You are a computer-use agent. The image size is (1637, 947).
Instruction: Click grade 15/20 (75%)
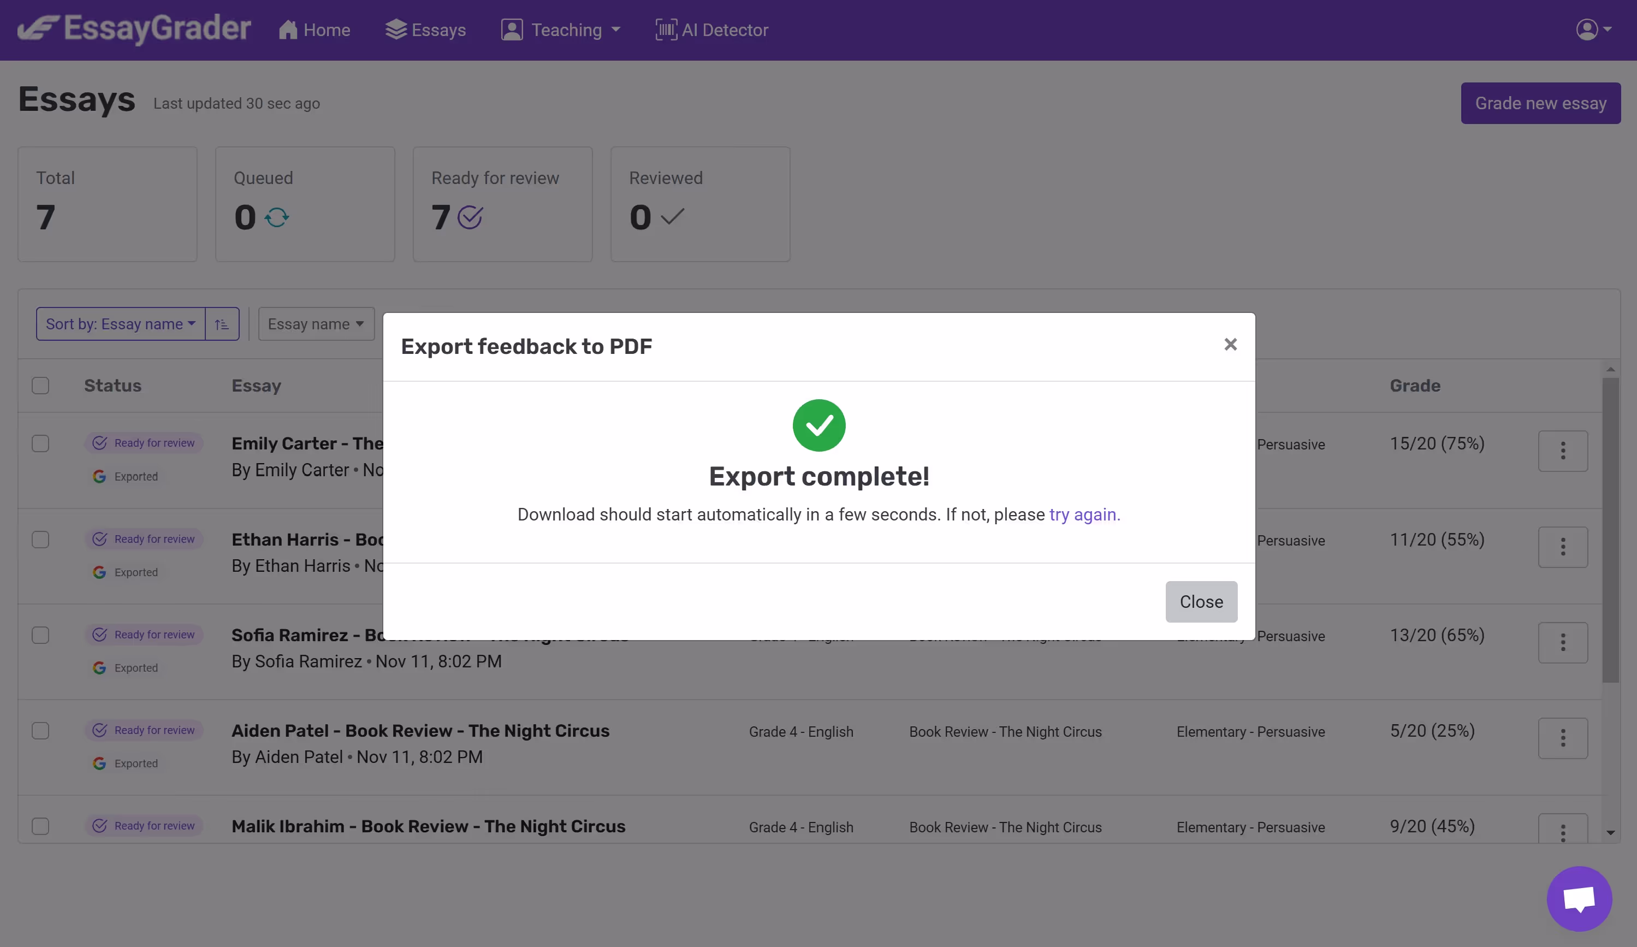1437,443
